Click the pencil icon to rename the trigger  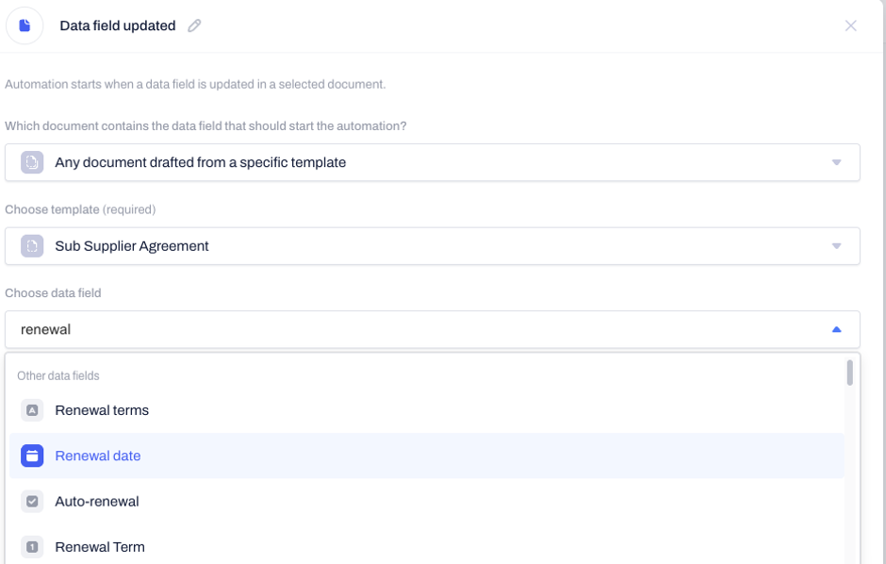(194, 25)
